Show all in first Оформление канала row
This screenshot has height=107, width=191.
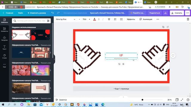[x=46, y=45]
